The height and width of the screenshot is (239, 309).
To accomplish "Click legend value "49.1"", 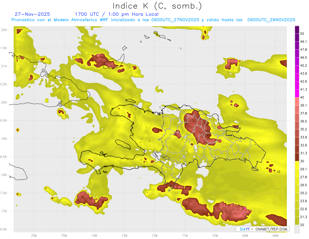I will [304, 42].
